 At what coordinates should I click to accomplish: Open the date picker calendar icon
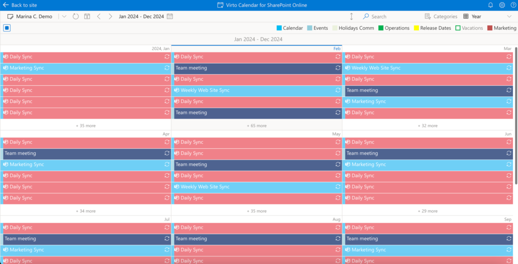tap(170, 17)
